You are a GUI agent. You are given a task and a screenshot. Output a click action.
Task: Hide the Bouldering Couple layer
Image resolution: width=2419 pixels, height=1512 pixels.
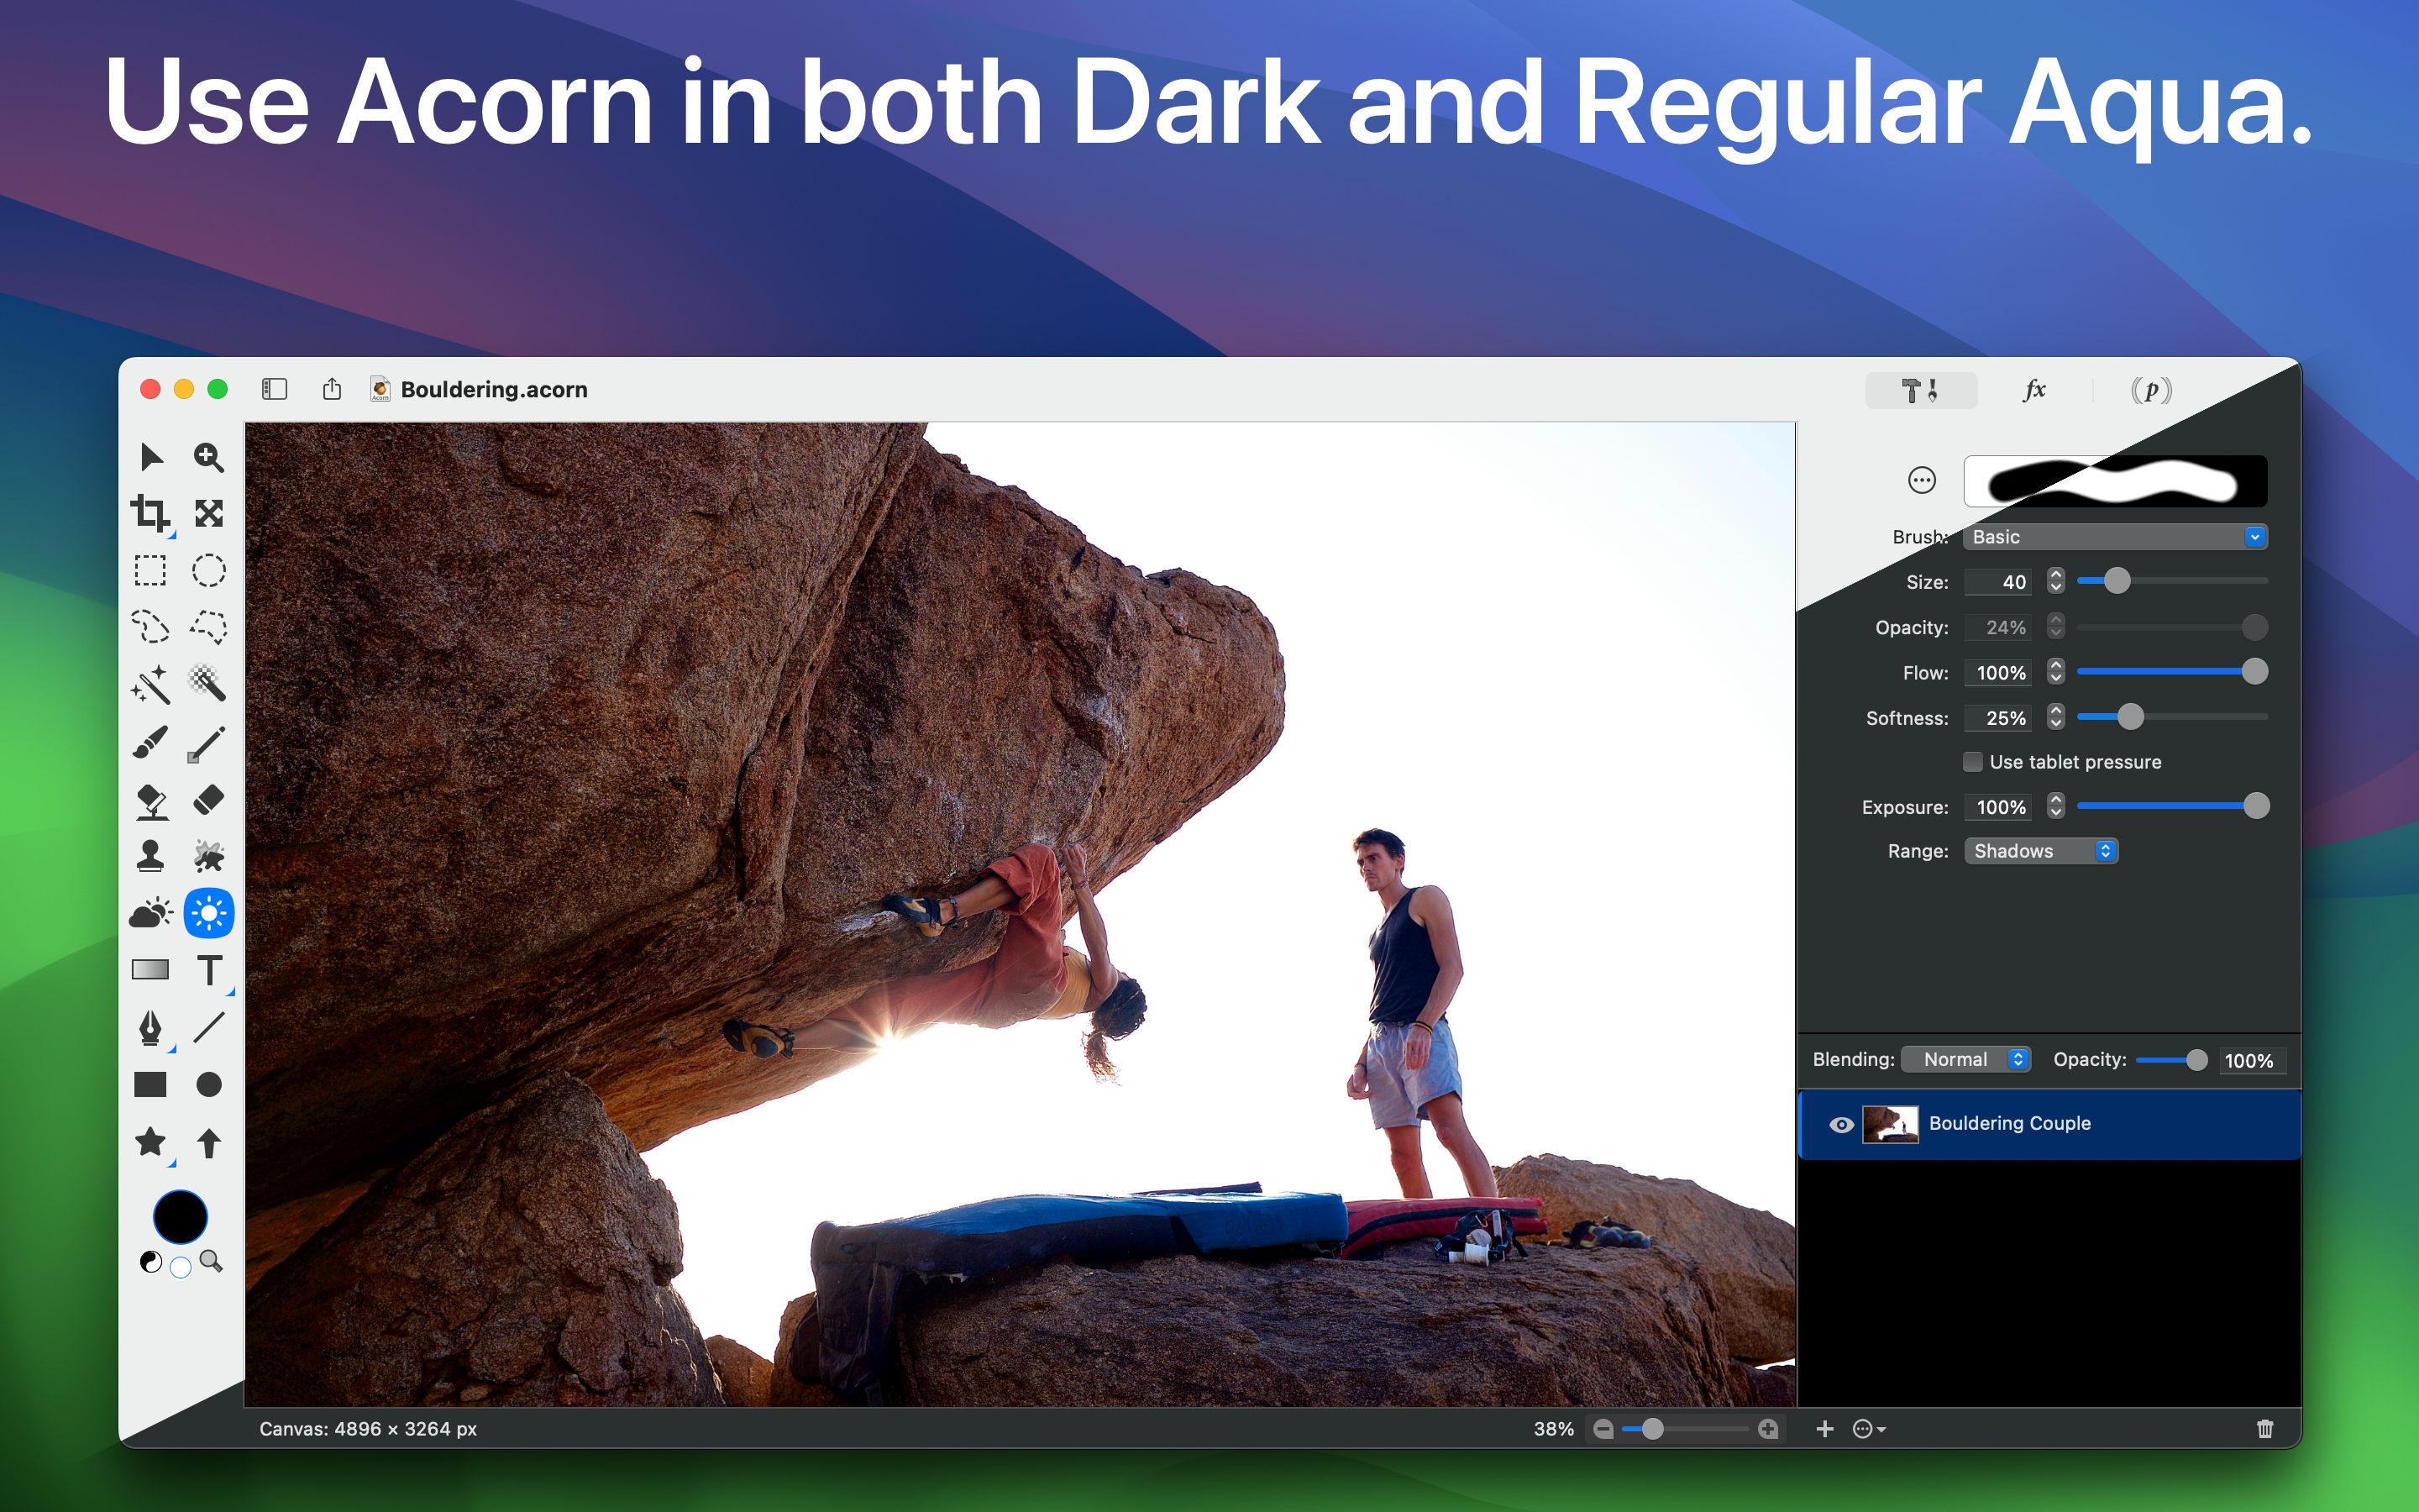click(1840, 1124)
